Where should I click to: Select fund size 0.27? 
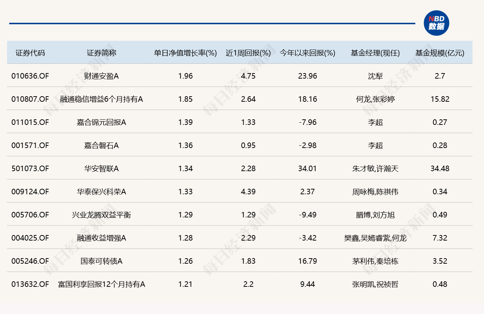440,122
